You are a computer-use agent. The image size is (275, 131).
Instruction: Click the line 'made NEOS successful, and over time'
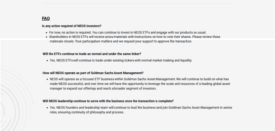click(140, 84)
